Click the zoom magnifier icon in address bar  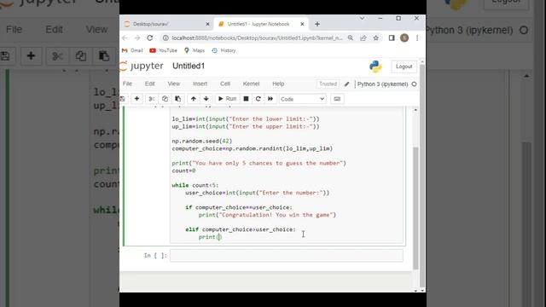(x=351, y=38)
